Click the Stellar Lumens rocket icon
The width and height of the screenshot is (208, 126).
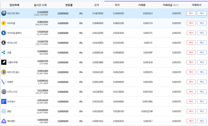coord(4,62)
